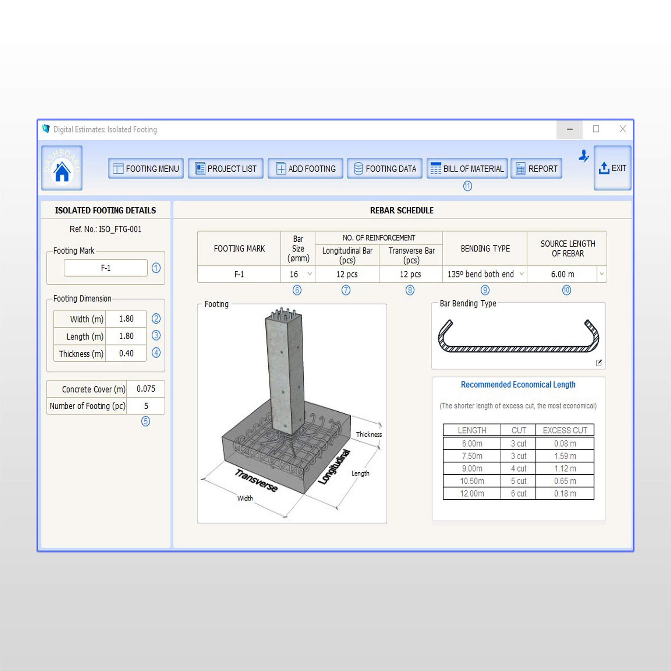
Task: Select the Number of Footing value field
Action: pyautogui.click(x=146, y=406)
